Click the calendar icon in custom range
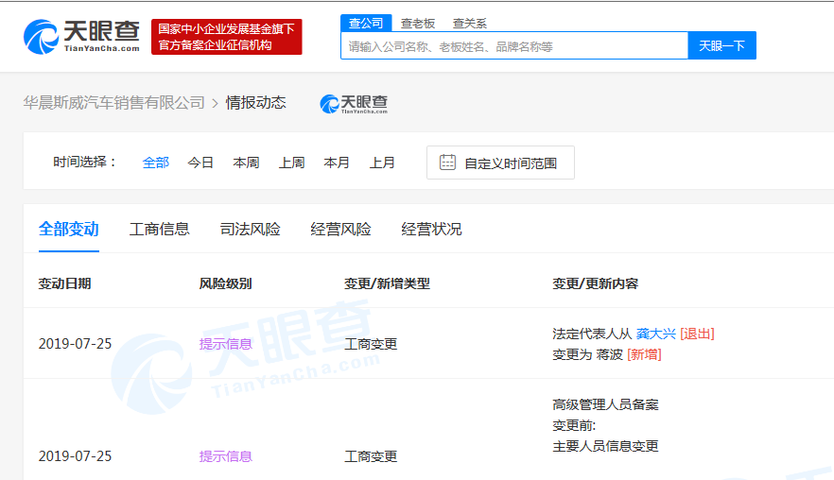The image size is (834, 480). pos(447,163)
